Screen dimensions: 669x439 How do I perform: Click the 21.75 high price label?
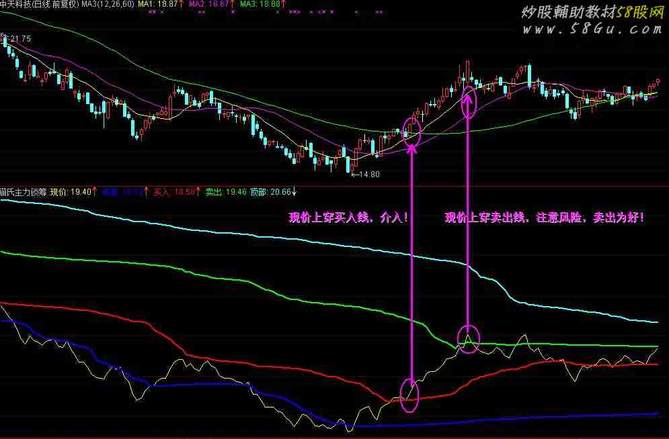(20, 39)
